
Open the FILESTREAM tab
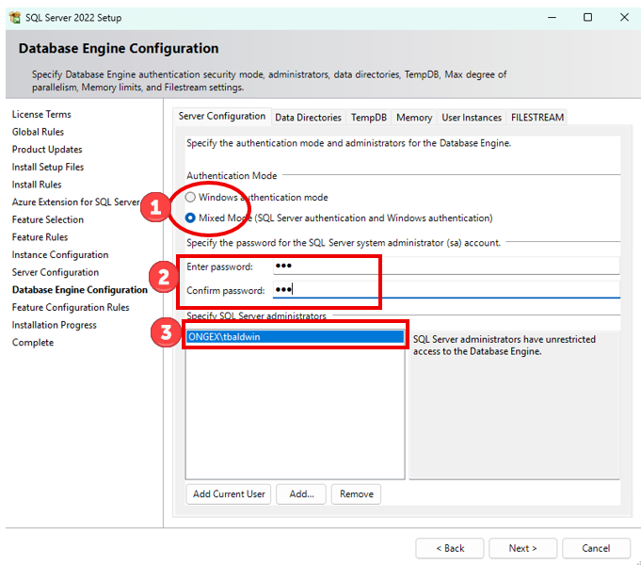tap(537, 118)
